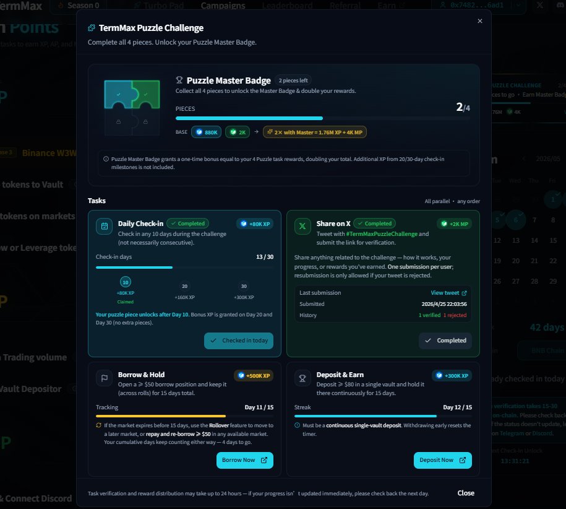Click the +300K XP reward chip
This screenshot has width=566, height=509.
452,376
